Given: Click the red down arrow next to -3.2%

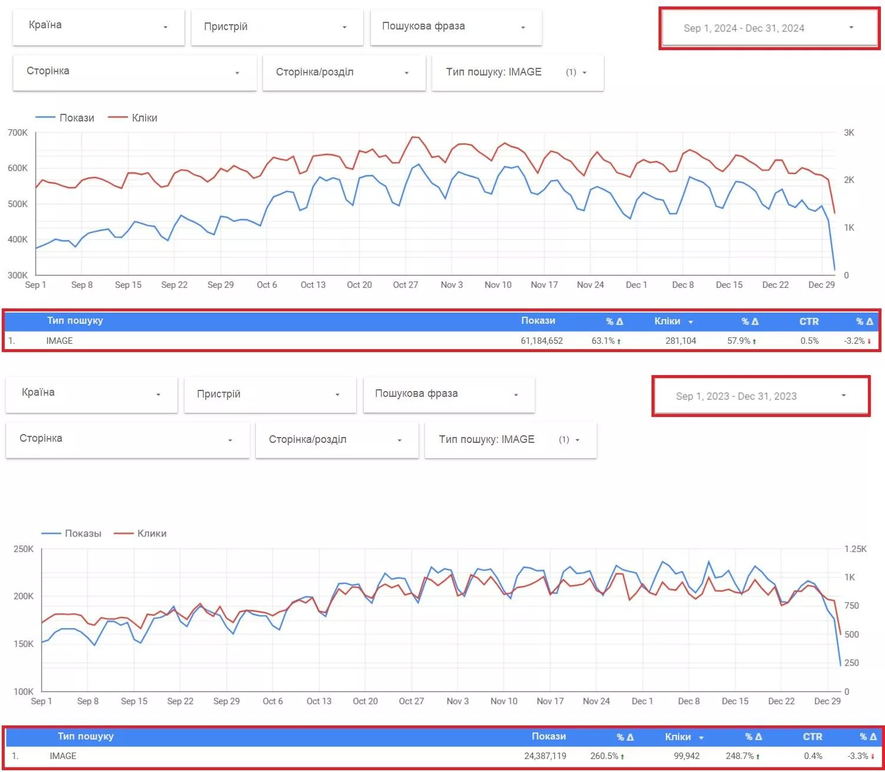Looking at the screenshot, I should coord(869,341).
